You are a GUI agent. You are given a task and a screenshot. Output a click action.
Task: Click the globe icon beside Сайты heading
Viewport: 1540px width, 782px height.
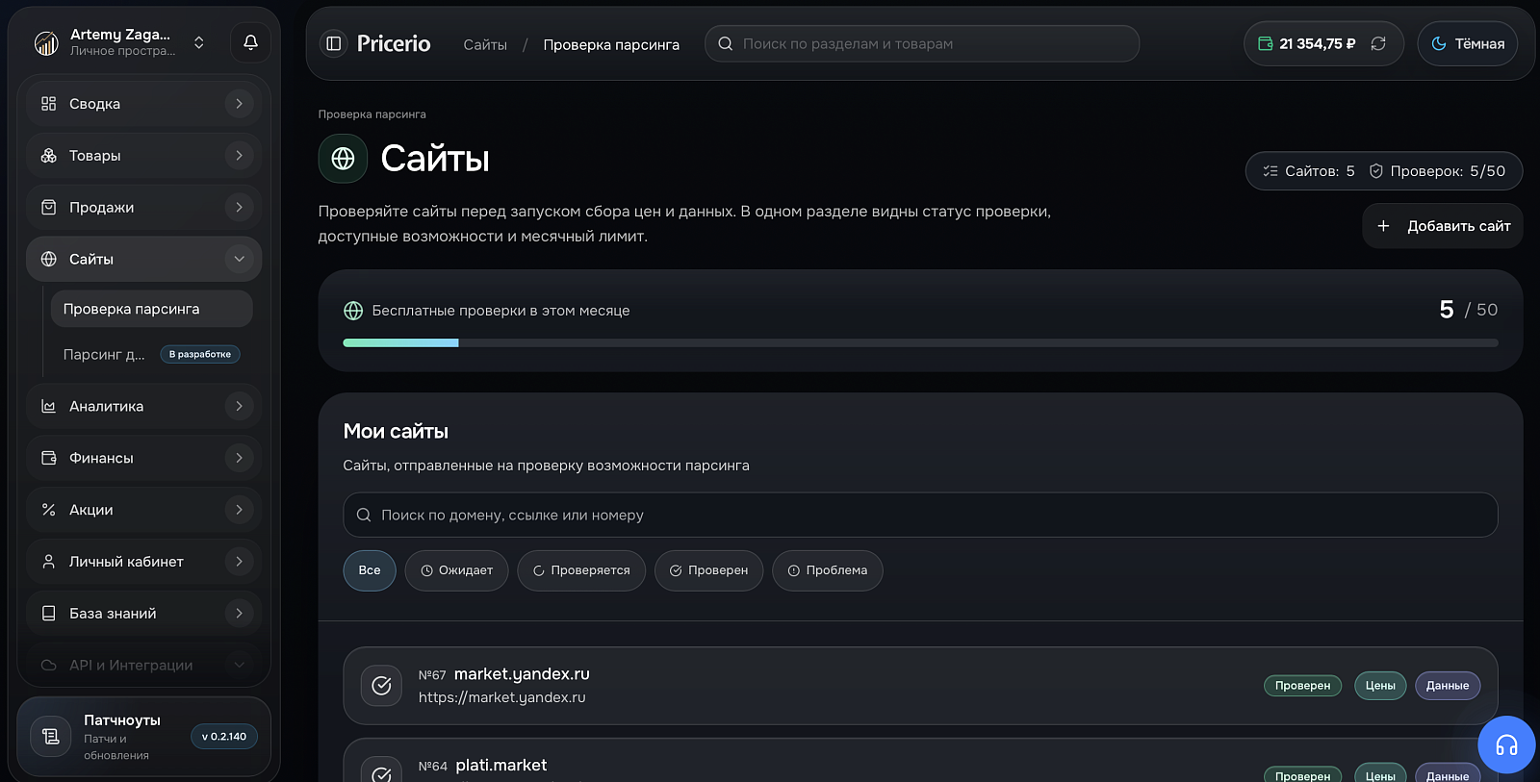click(x=343, y=159)
